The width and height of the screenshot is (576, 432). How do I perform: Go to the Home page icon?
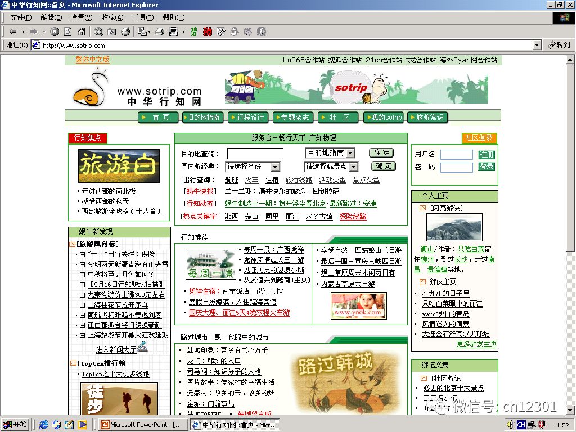pos(82,32)
